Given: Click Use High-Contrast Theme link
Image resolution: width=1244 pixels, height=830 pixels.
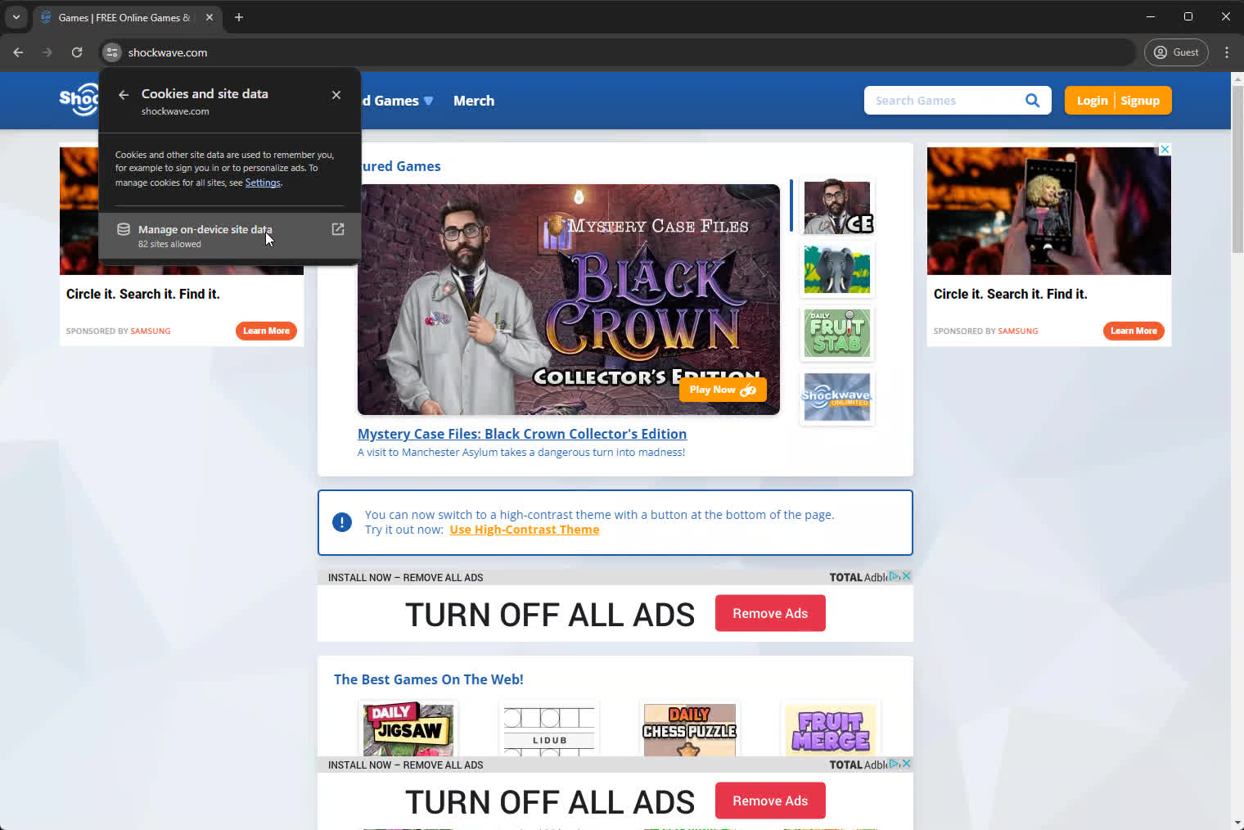Looking at the screenshot, I should 524,530.
